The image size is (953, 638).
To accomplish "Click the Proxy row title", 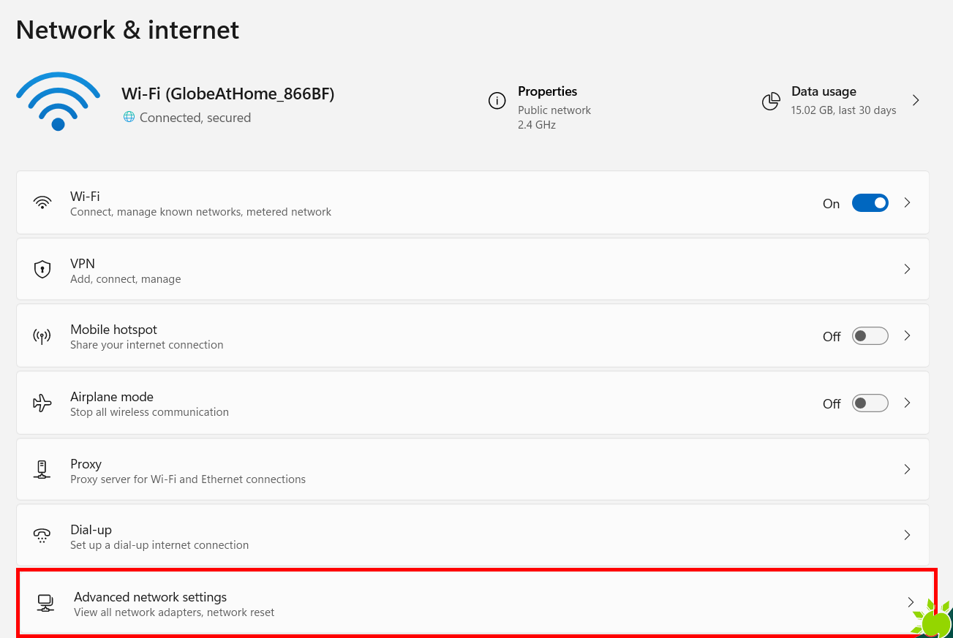I will 86,463.
